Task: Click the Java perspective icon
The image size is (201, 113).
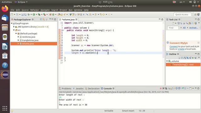Action: click(x=198, y=15)
